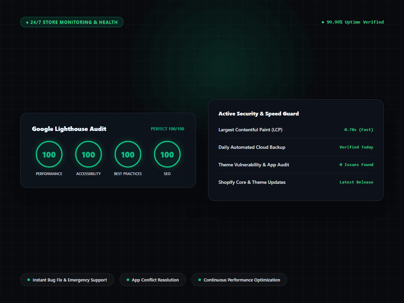Click the Theme Vulnerability & App Audit row
Screen dimensions: 404x303
(296, 165)
